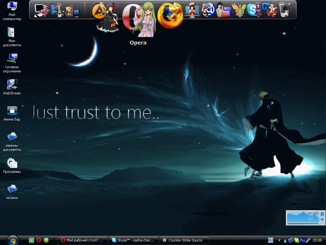Open the мамины документы folder
326x245 pixels.
tap(12, 142)
